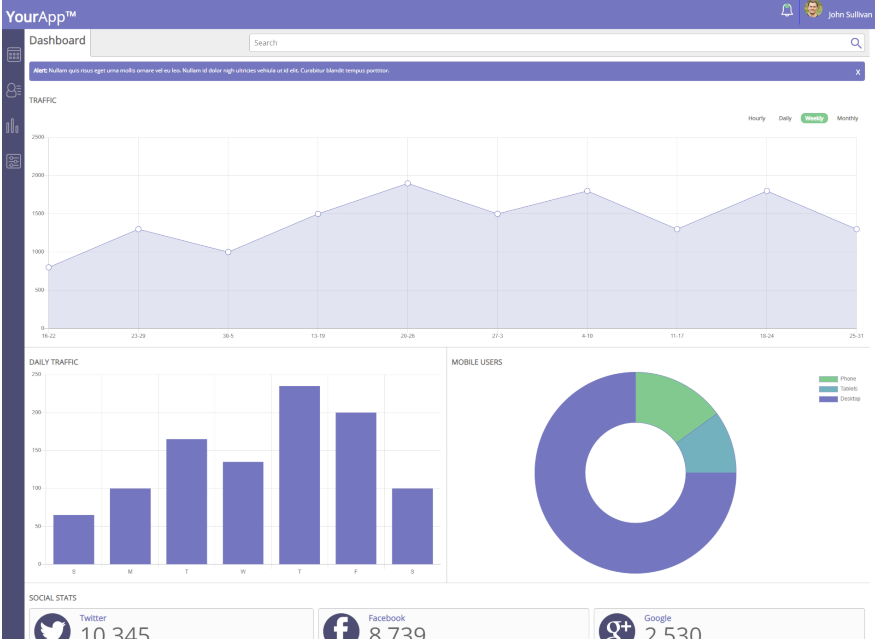875x639 pixels.
Task: Click the Twitter bird icon
Action: pyautogui.click(x=53, y=627)
